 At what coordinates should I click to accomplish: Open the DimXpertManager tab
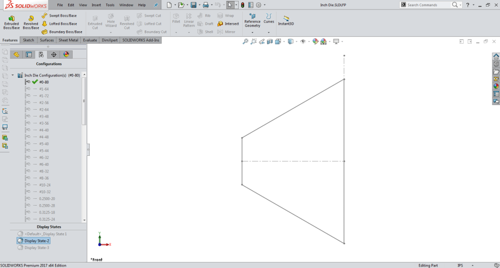53,55
